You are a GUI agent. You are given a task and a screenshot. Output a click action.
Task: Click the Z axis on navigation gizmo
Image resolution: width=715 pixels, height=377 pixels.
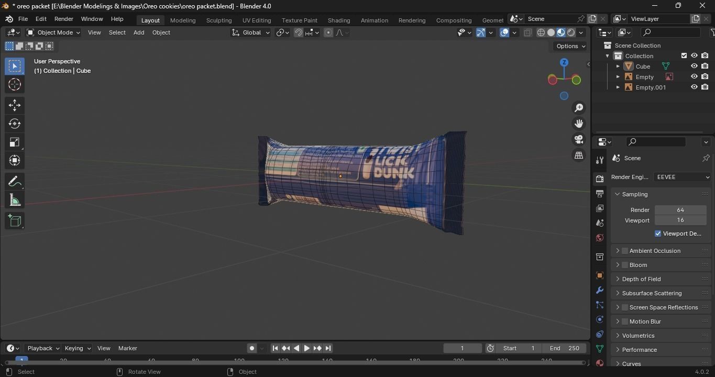coord(564,62)
